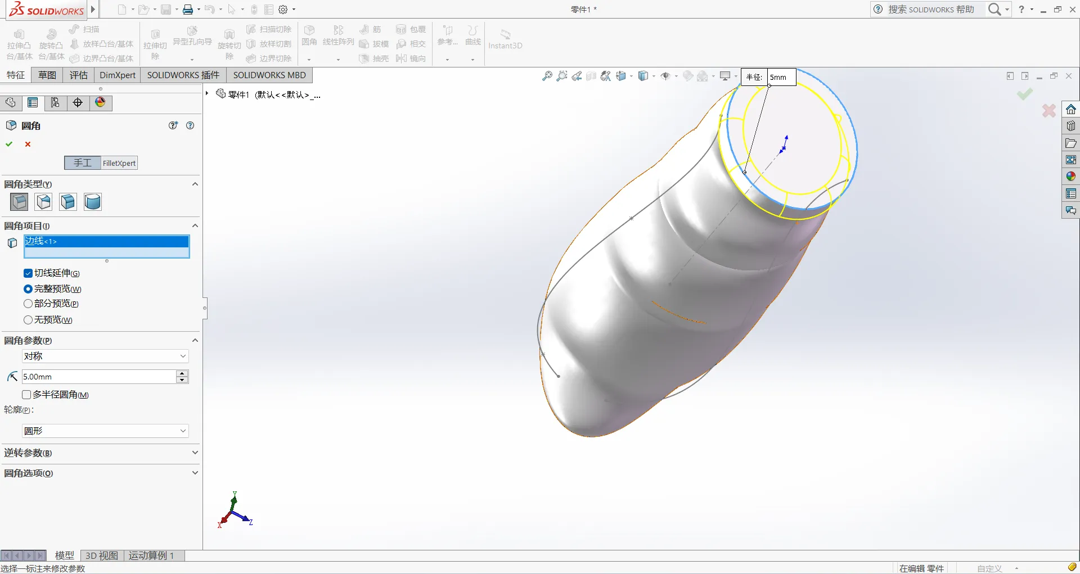Click the FilletXpert button
Image resolution: width=1080 pixels, height=574 pixels.
119,163
